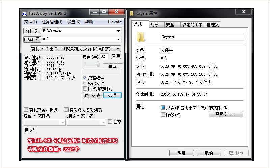Viewport: 270px width, 168px height.
Task: Click the speed slider above 全速
Action: pos(98,64)
